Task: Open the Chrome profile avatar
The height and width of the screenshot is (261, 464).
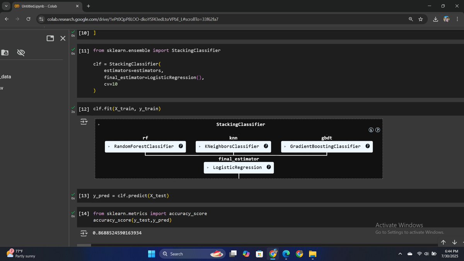Action: click(x=447, y=19)
